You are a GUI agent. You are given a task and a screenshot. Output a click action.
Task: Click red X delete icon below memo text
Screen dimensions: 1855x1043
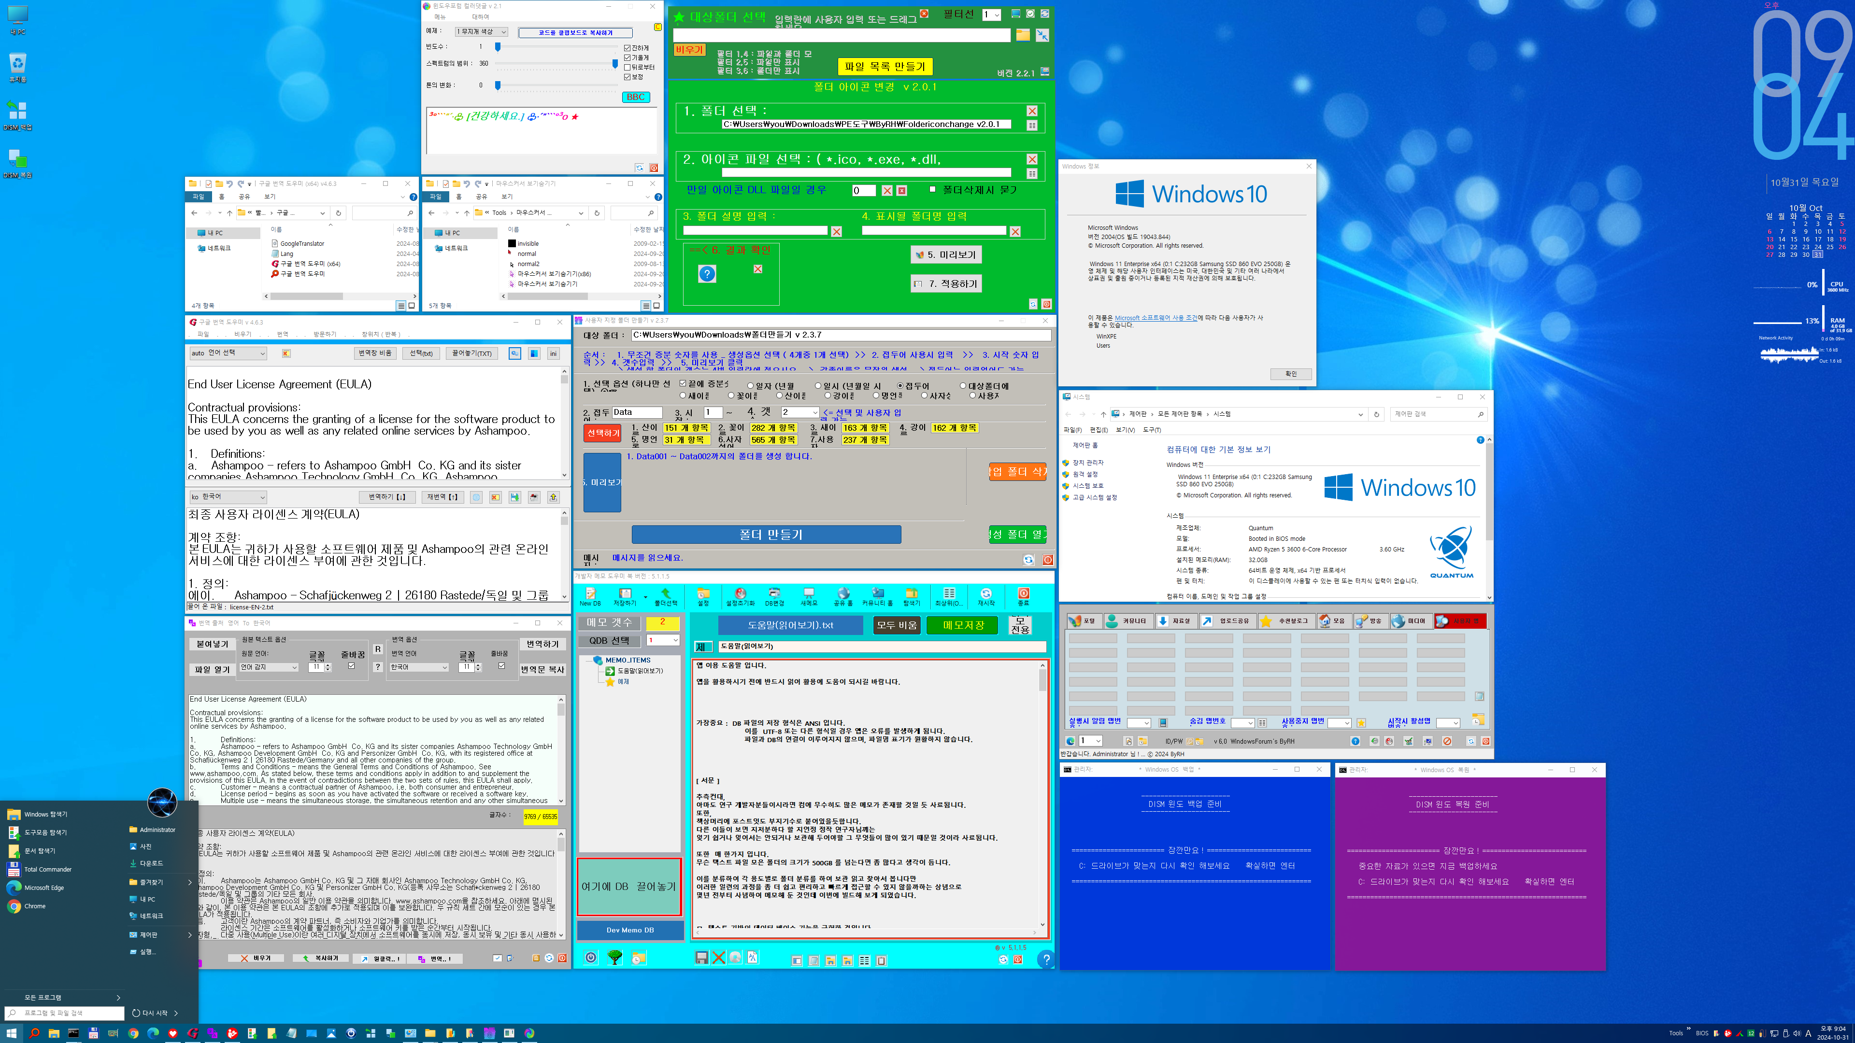coord(718,958)
